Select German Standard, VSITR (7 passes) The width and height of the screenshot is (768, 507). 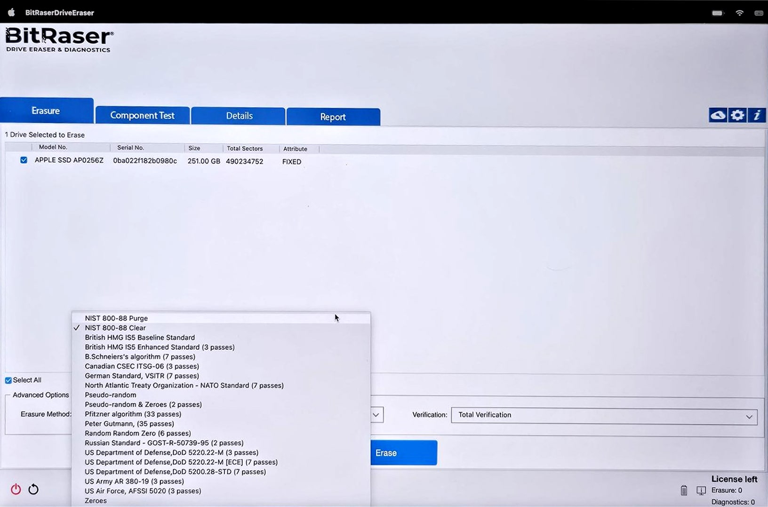[x=221, y=376]
